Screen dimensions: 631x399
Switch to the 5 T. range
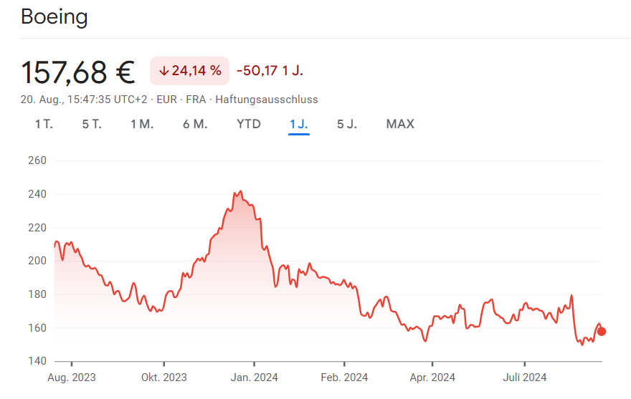(x=92, y=124)
